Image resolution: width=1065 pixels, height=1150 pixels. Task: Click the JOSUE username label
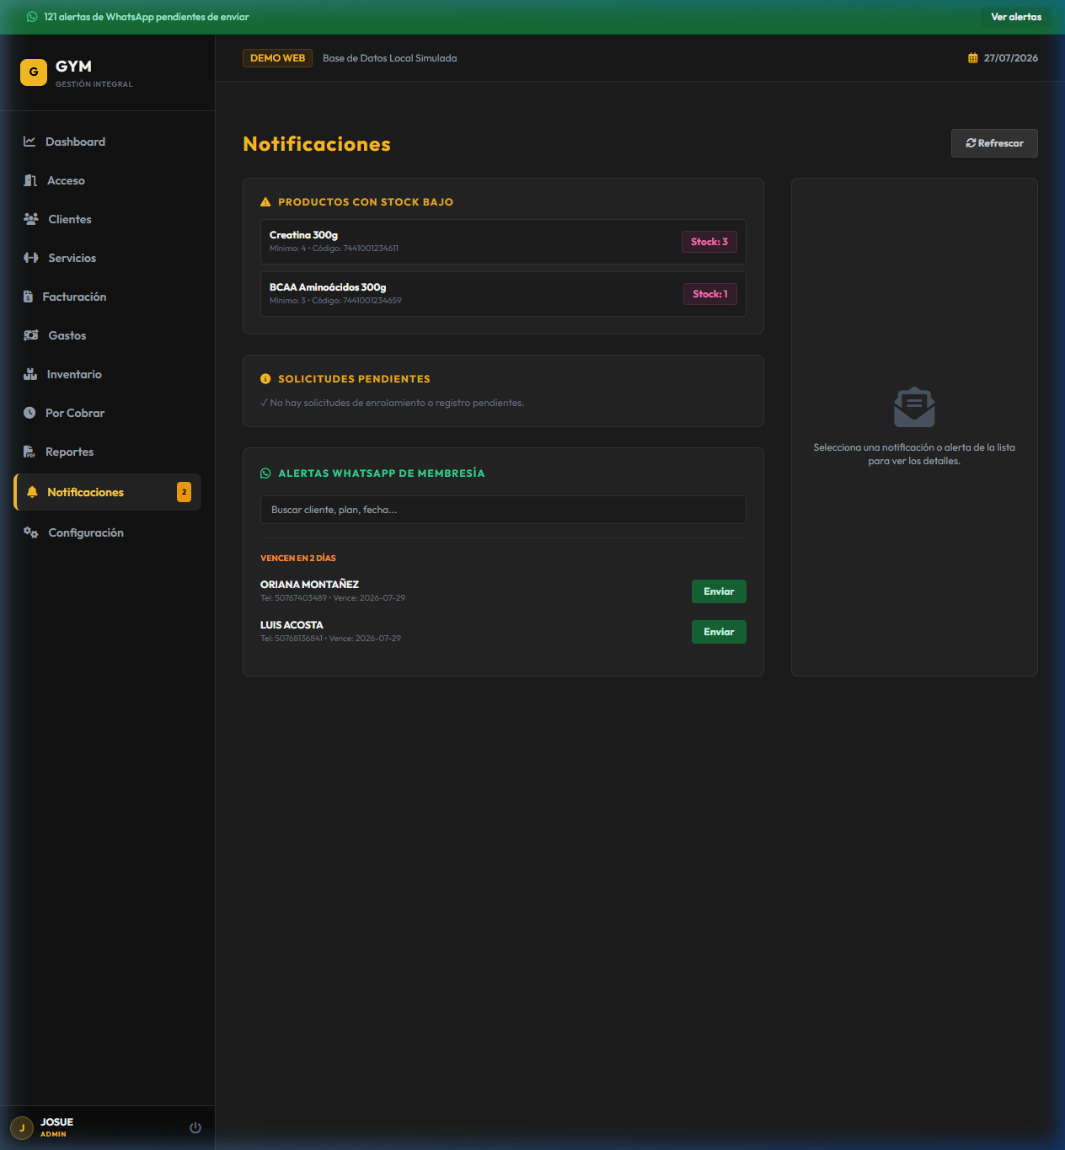coord(57,1122)
